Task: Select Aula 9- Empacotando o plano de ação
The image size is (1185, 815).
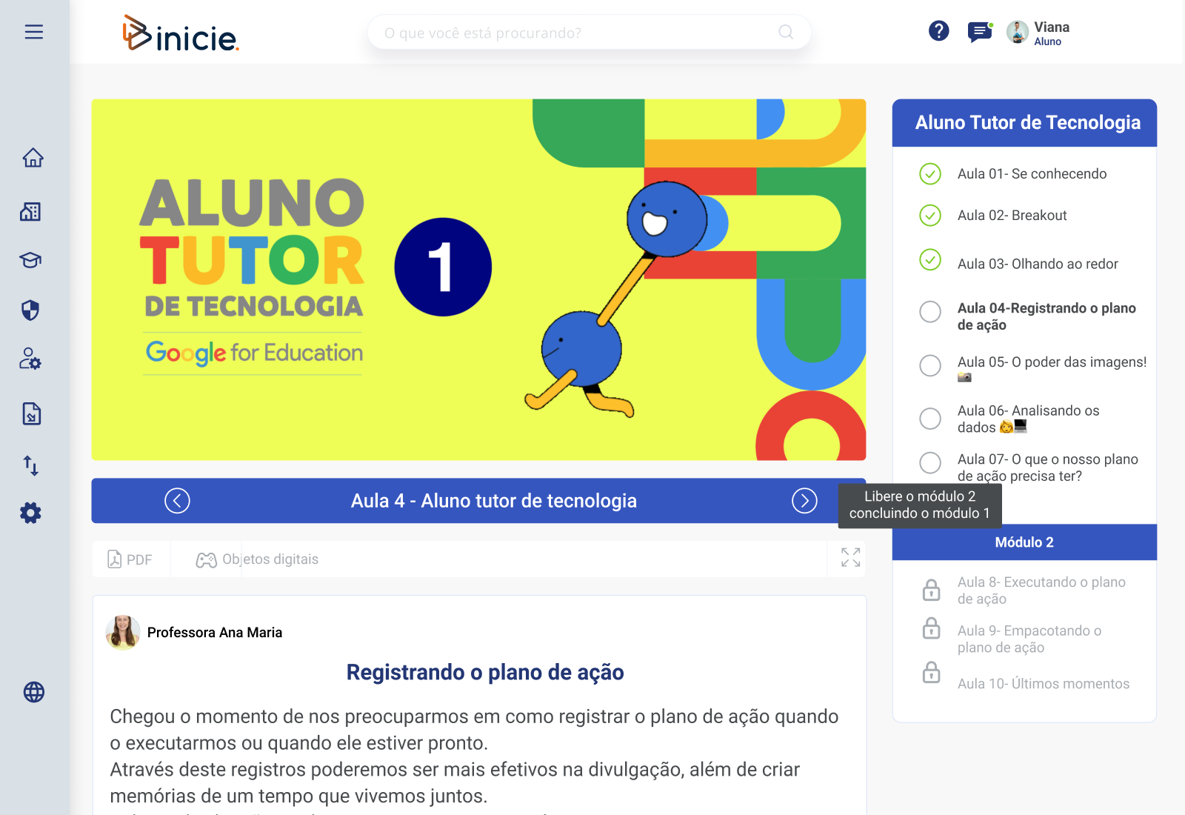Action: tap(1029, 639)
